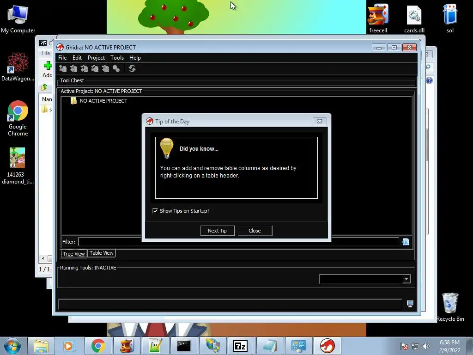The height and width of the screenshot is (355, 473).
Task: Select the 141263 diamond_ti image file on the desktop
Action: [x=18, y=166]
